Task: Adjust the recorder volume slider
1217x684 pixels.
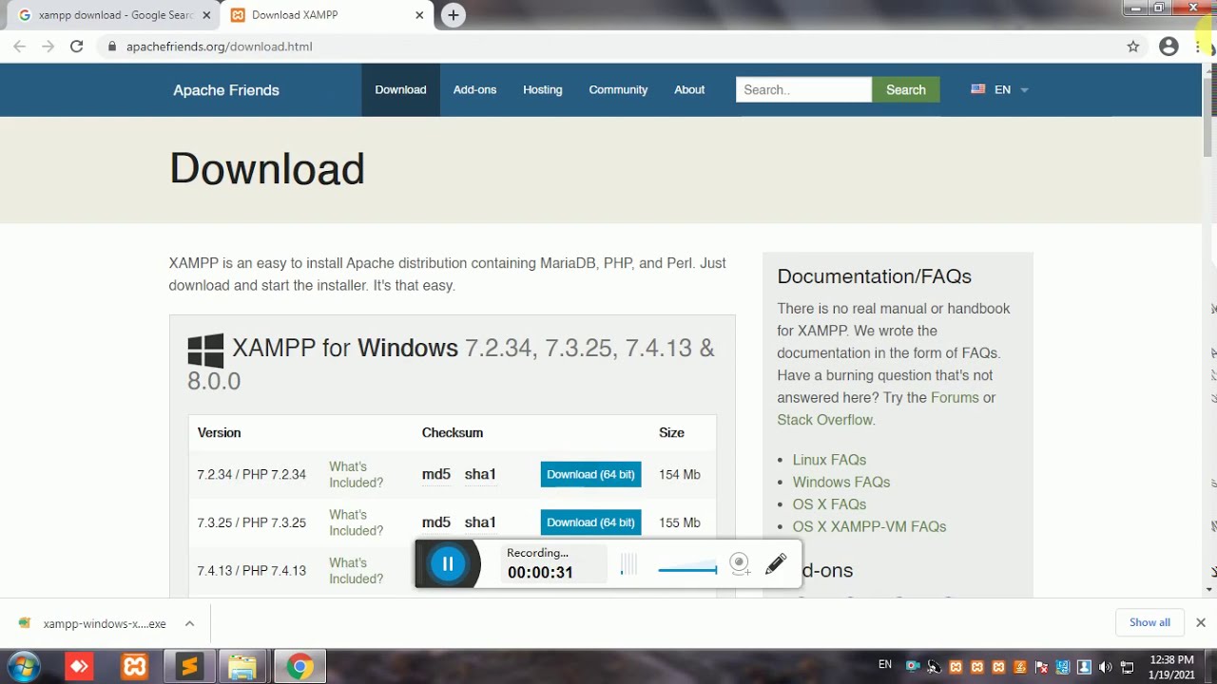Action: (687, 570)
